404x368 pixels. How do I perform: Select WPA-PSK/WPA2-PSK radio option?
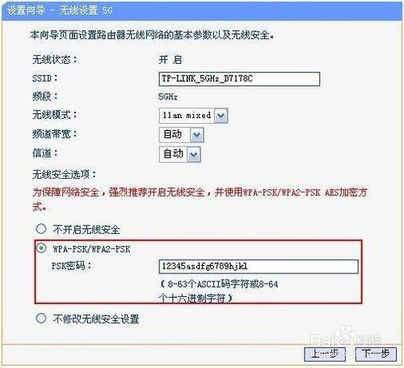(41, 247)
